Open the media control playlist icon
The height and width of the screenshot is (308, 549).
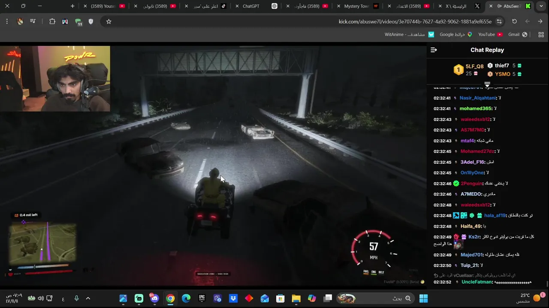click(x=33, y=21)
